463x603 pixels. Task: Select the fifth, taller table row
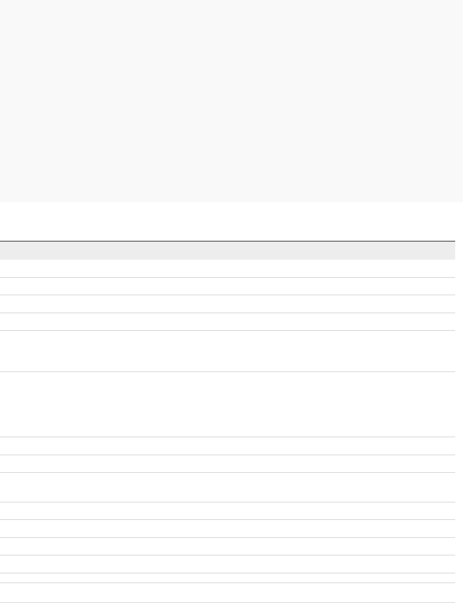pyautogui.click(x=228, y=351)
